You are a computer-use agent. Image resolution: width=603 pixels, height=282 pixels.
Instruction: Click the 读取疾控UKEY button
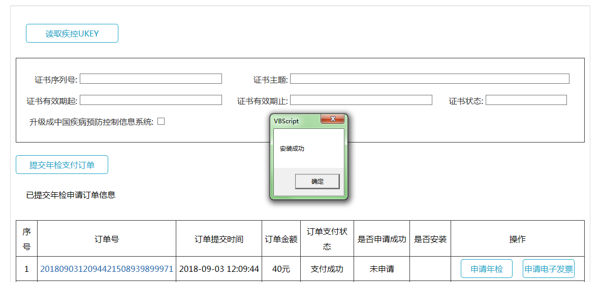pyautogui.click(x=72, y=33)
